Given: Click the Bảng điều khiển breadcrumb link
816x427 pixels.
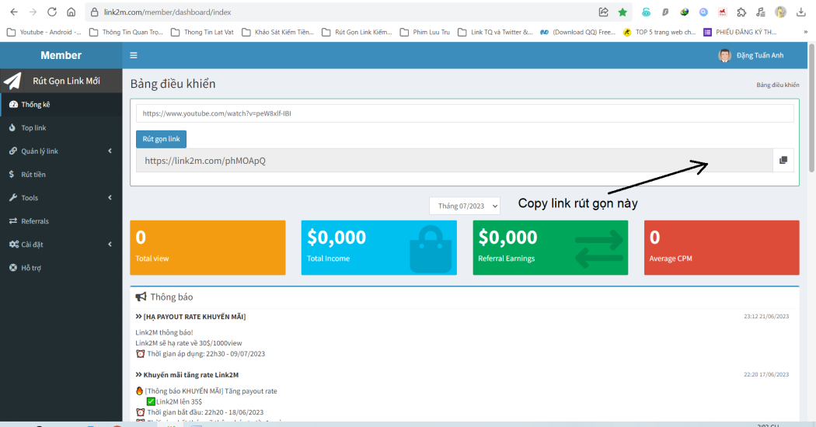Looking at the screenshot, I should 777,85.
